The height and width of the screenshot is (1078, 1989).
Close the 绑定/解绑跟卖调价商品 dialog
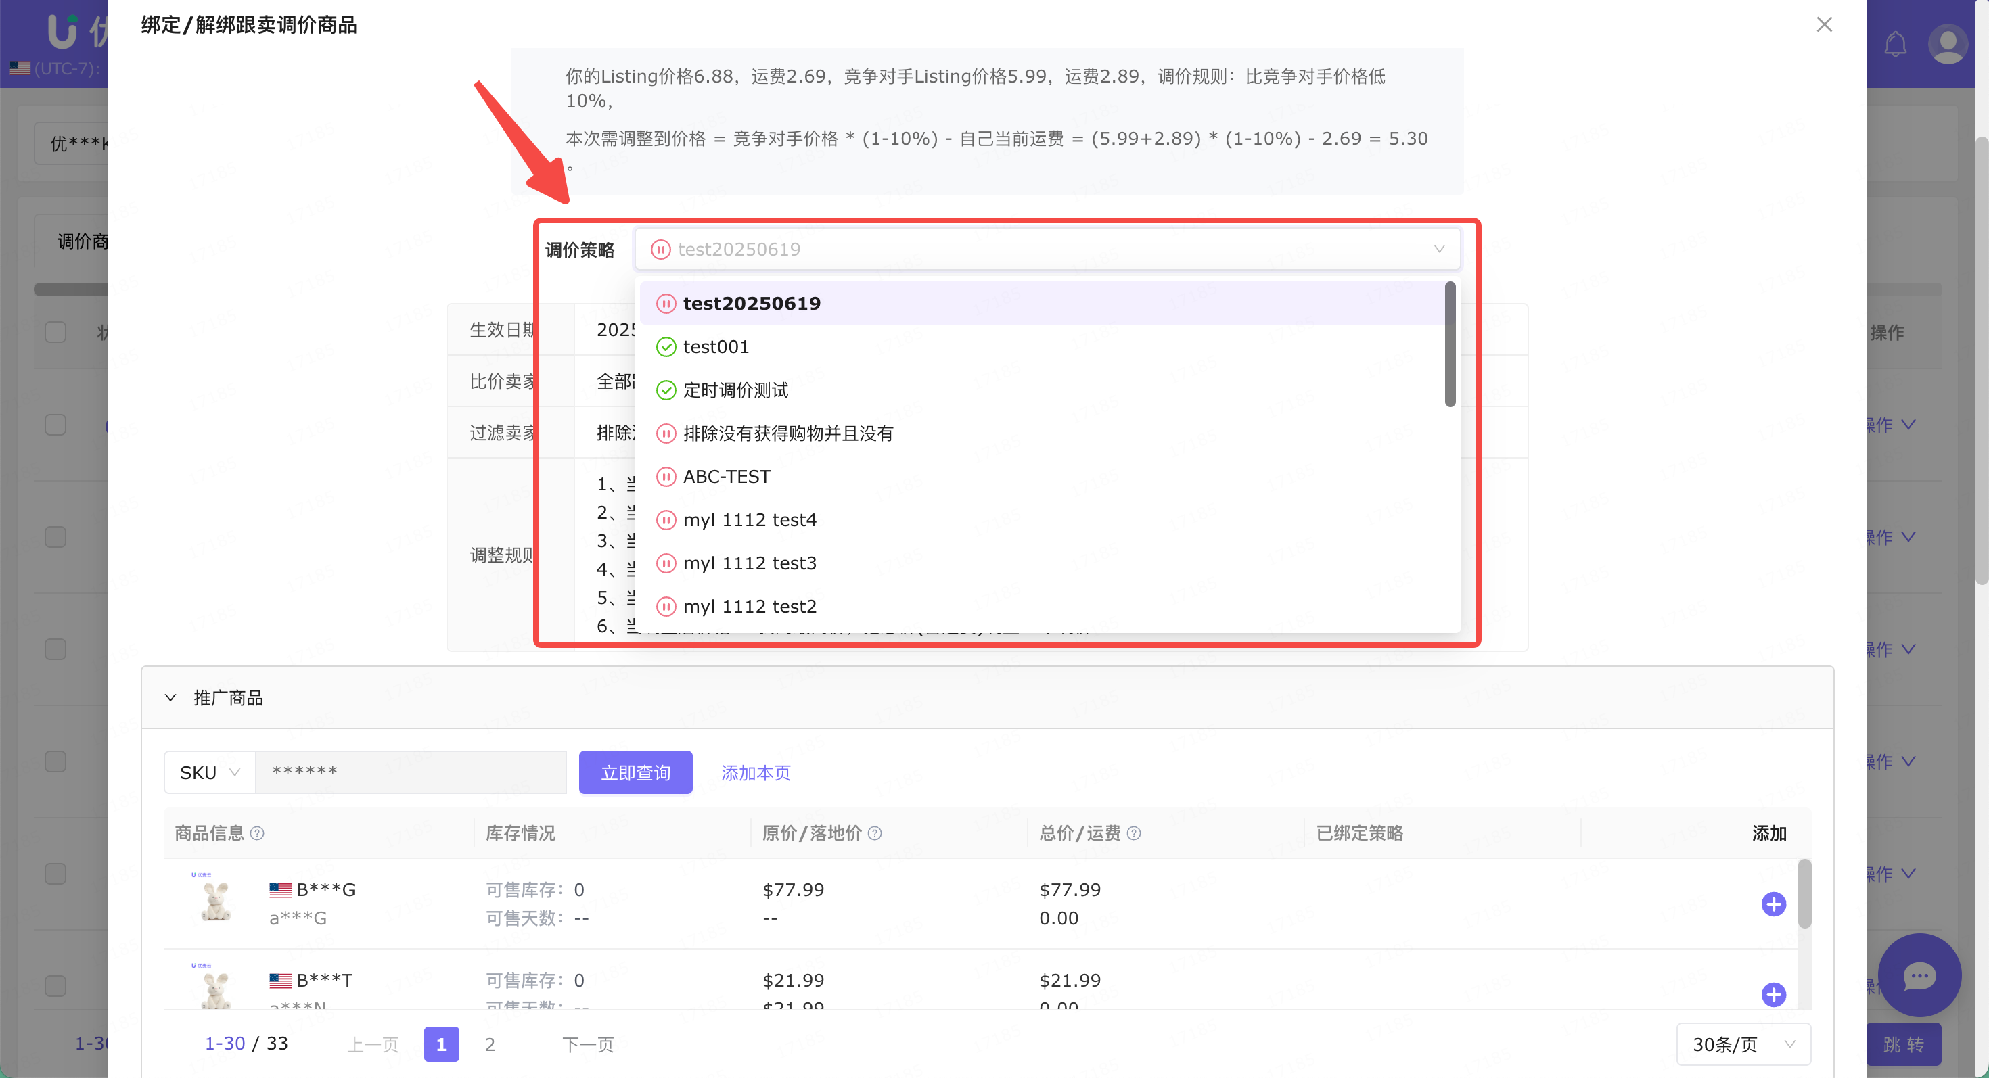(1824, 25)
